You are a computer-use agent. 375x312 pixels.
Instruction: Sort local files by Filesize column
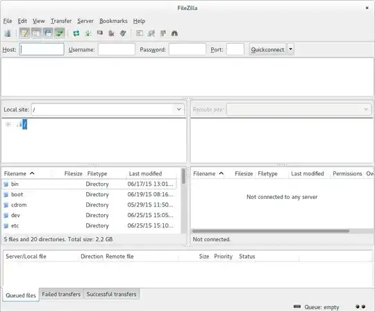point(73,173)
